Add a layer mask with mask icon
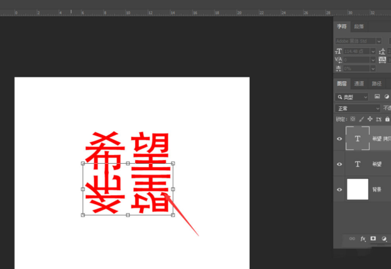Screen dimensions: 391x269 tap(373, 239)
